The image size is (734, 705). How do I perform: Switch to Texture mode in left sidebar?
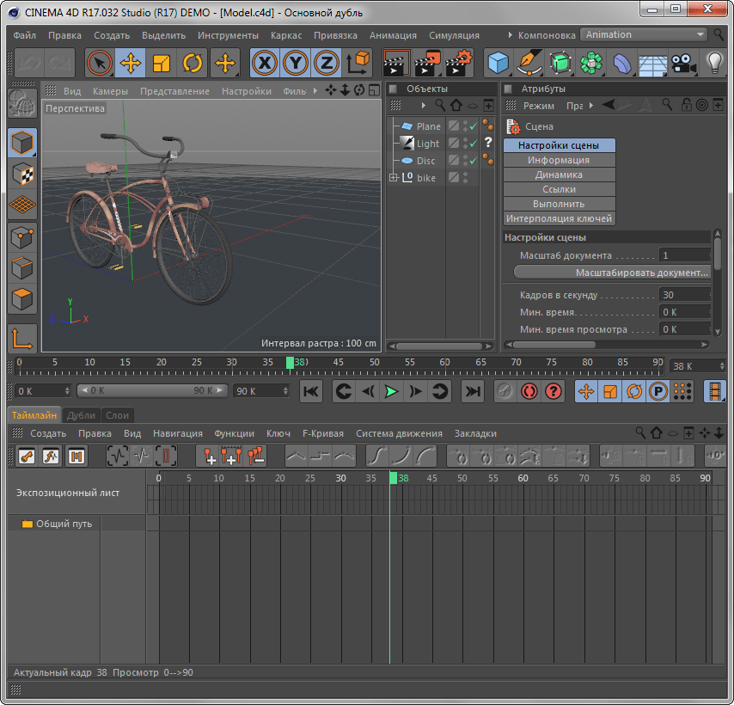click(22, 174)
